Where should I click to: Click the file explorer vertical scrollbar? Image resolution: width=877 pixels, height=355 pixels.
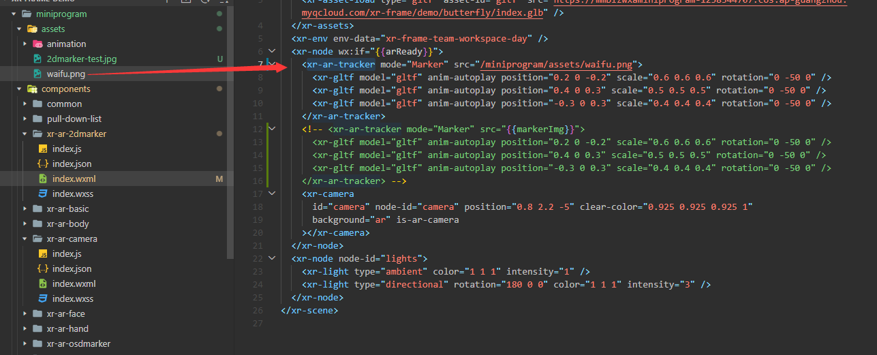tap(230, 133)
